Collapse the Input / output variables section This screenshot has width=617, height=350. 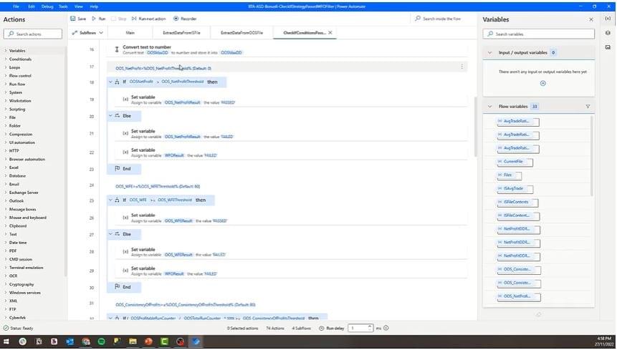tap(489, 53)
